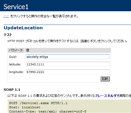Select the longitude: parameter label
Image resolution: width=131 pixels, height=113 pixels.
16,72
